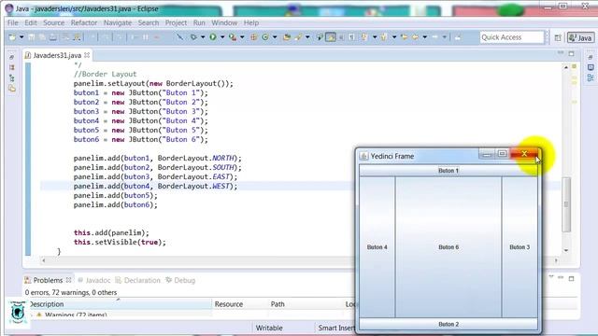598x336 pixels.
Task: Click Buton 1 in Yedinci Frame
Action: (x=448, y=171)
